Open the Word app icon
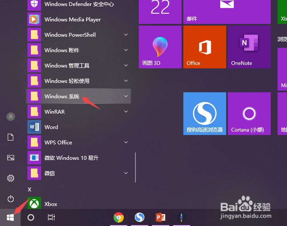Screen dimensions: 287x226 34,127
